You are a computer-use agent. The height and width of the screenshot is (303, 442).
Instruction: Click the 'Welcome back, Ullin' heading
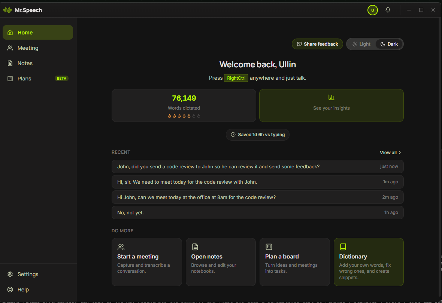tap(258, 64)
